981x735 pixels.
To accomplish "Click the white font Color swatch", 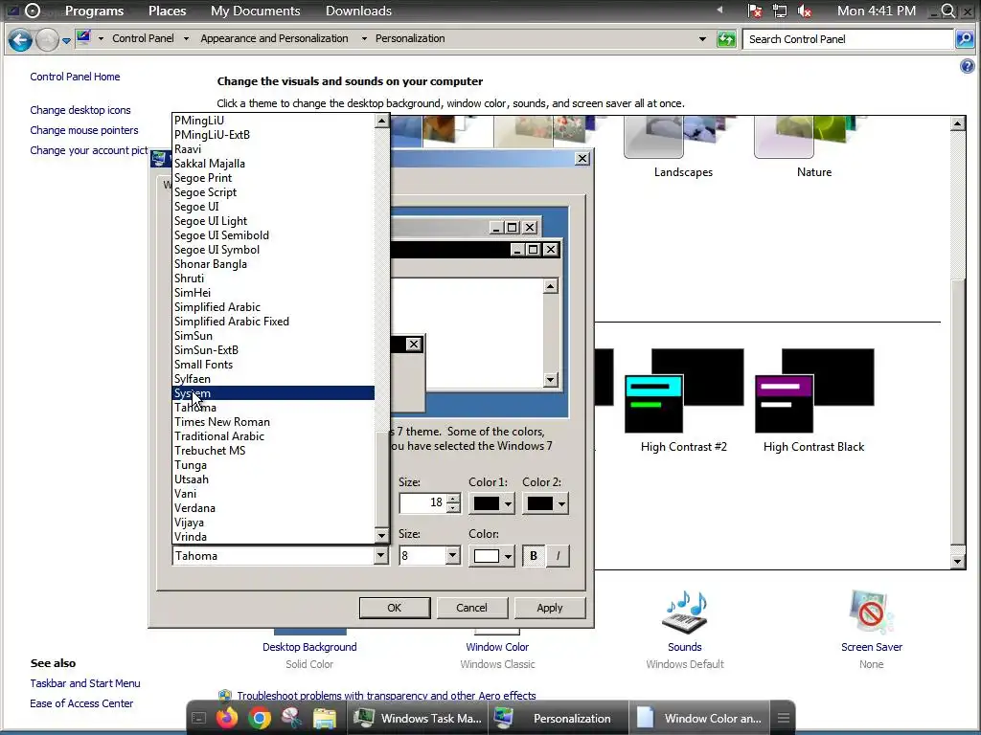I will [486, 556].
